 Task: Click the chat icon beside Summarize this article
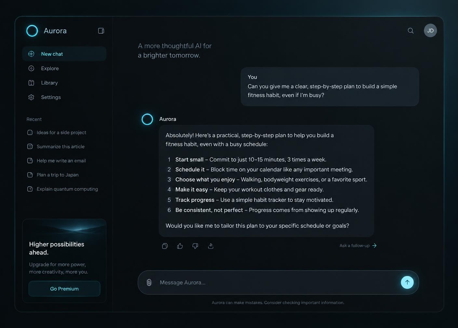click(x=30, y=146)
